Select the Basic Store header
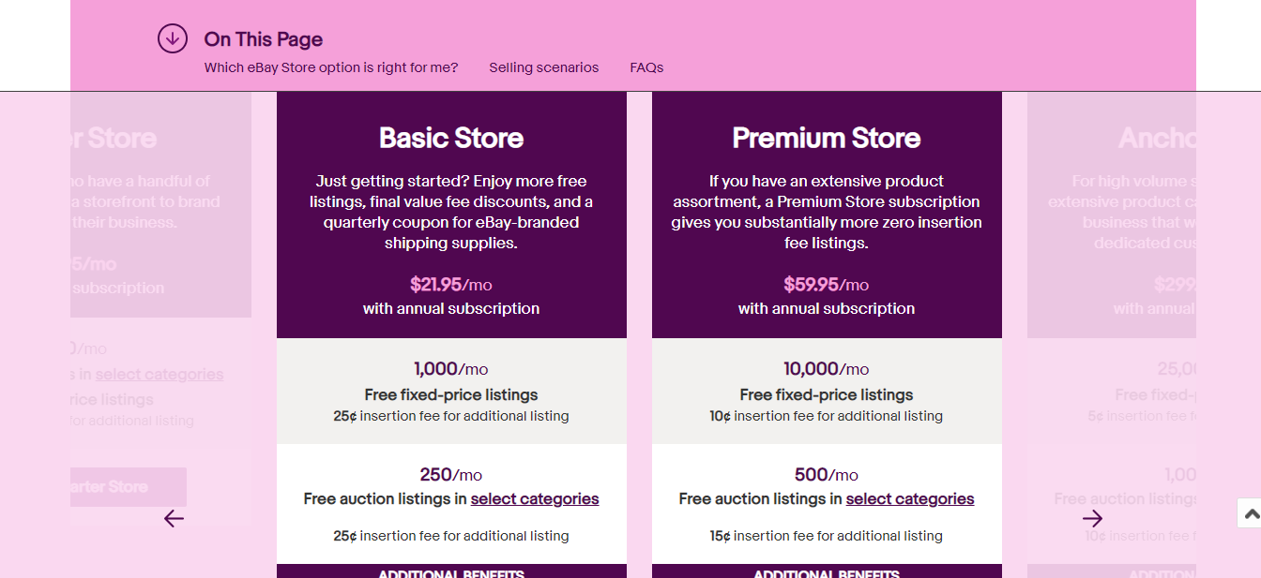Screen dimensions: 1261x578 tap(451, 138)
